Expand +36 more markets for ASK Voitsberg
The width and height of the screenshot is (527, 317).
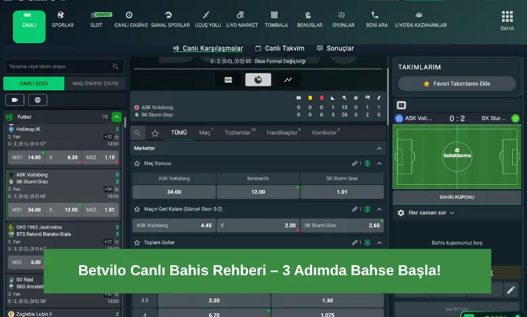(x=108, y=190)
